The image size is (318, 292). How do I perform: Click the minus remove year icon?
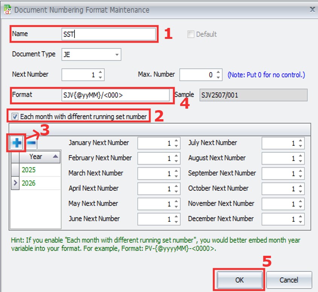pyautogui.click(x=32, y=143)
